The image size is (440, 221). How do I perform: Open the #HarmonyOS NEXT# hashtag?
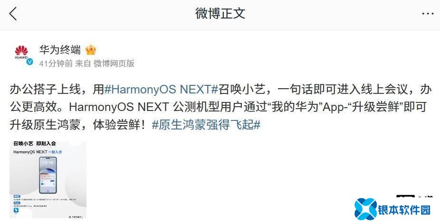click(x=161, y=90)
